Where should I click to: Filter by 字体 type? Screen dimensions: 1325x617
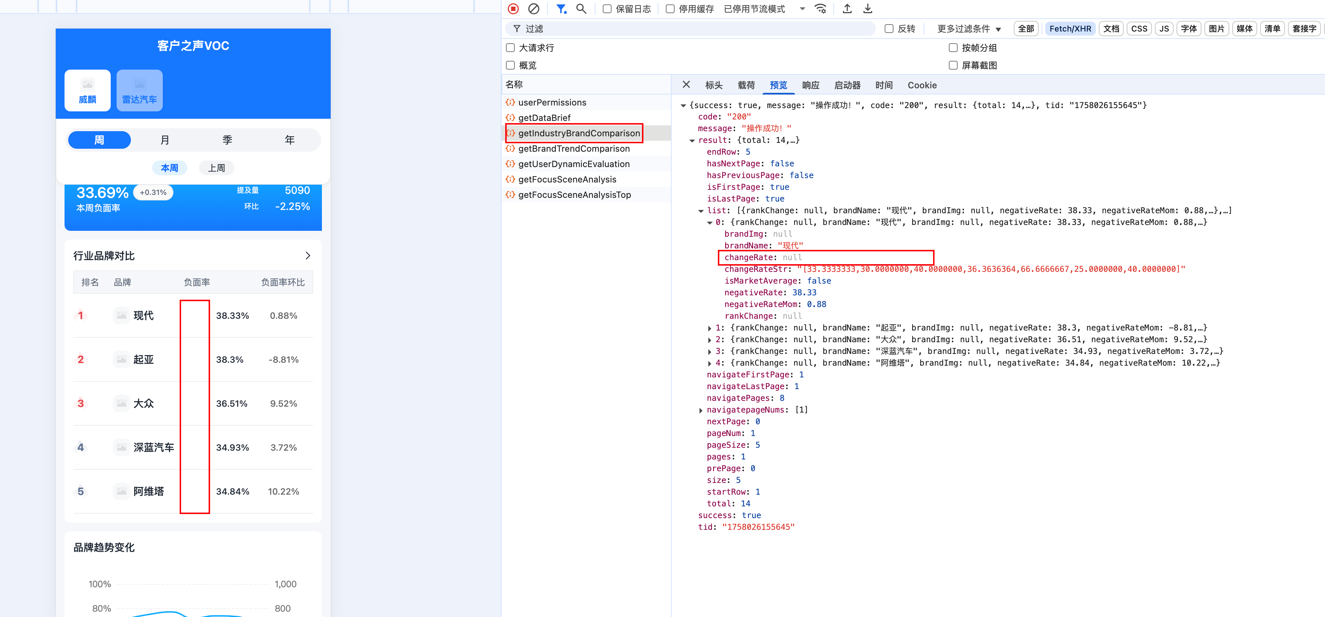(1189, 29)
